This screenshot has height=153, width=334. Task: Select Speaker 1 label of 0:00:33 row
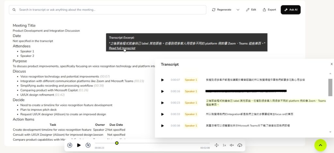pos(191,114)
